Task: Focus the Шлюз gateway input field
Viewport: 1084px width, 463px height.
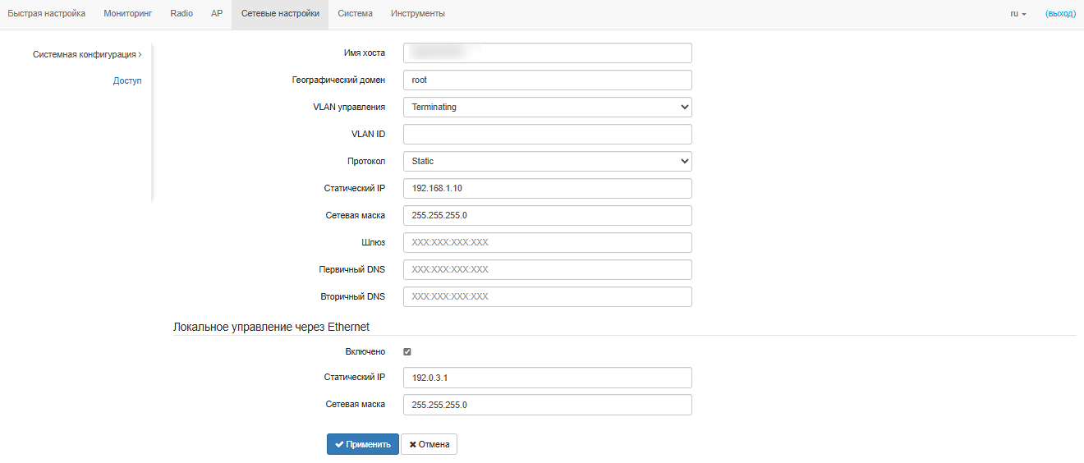Action: [547, 243]
